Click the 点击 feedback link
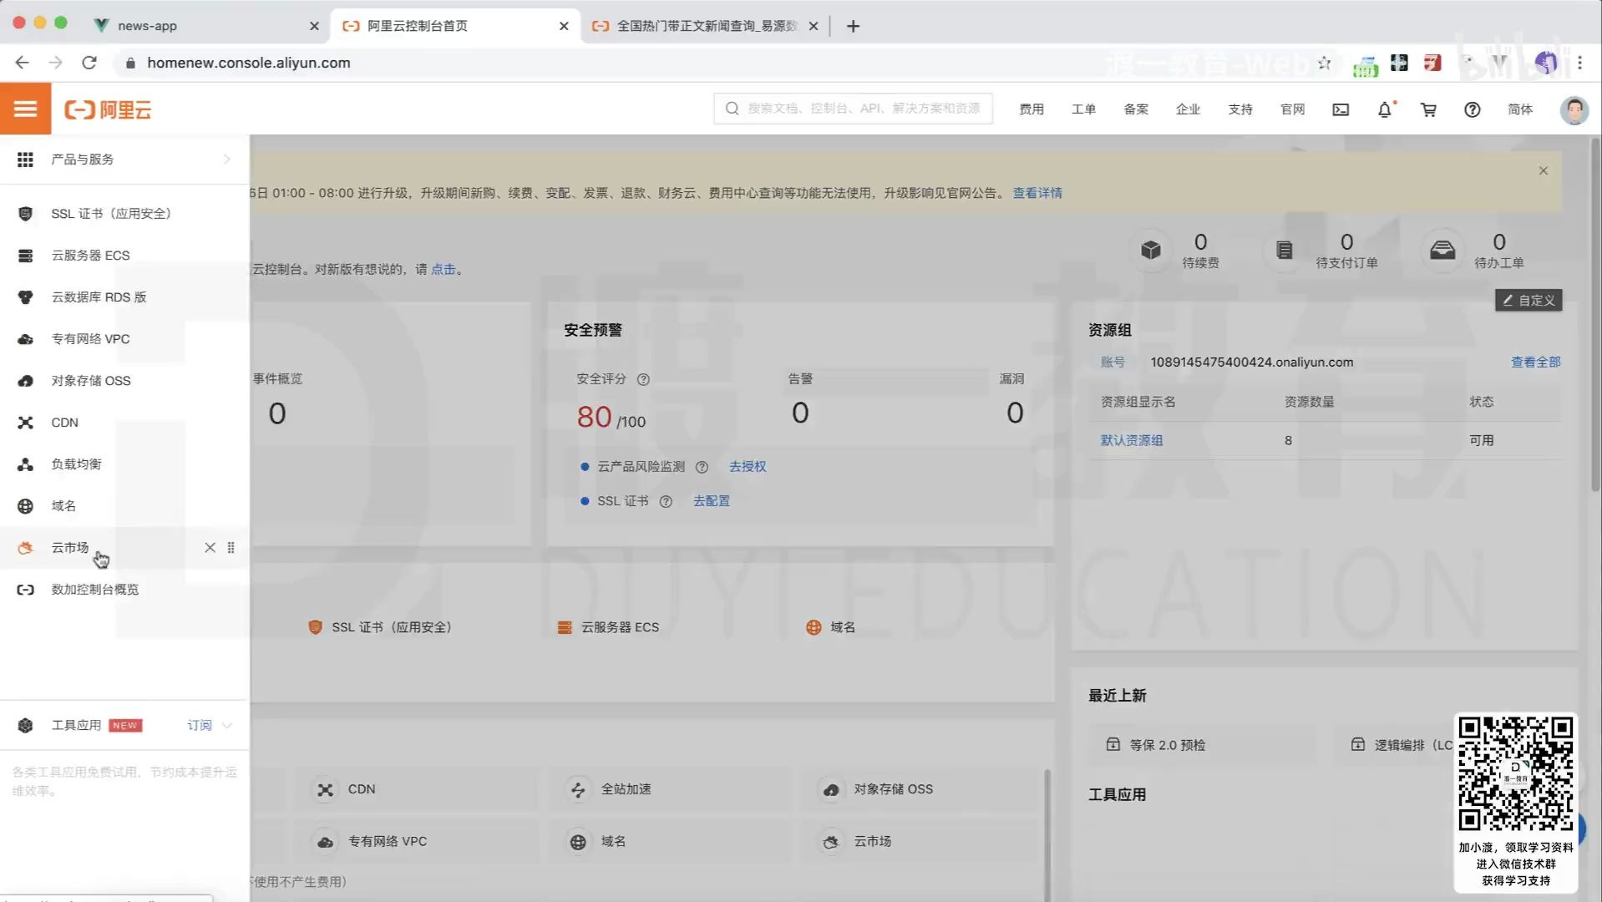The width and height of the screenshot is (1602, 902). (x=443, y=269)
